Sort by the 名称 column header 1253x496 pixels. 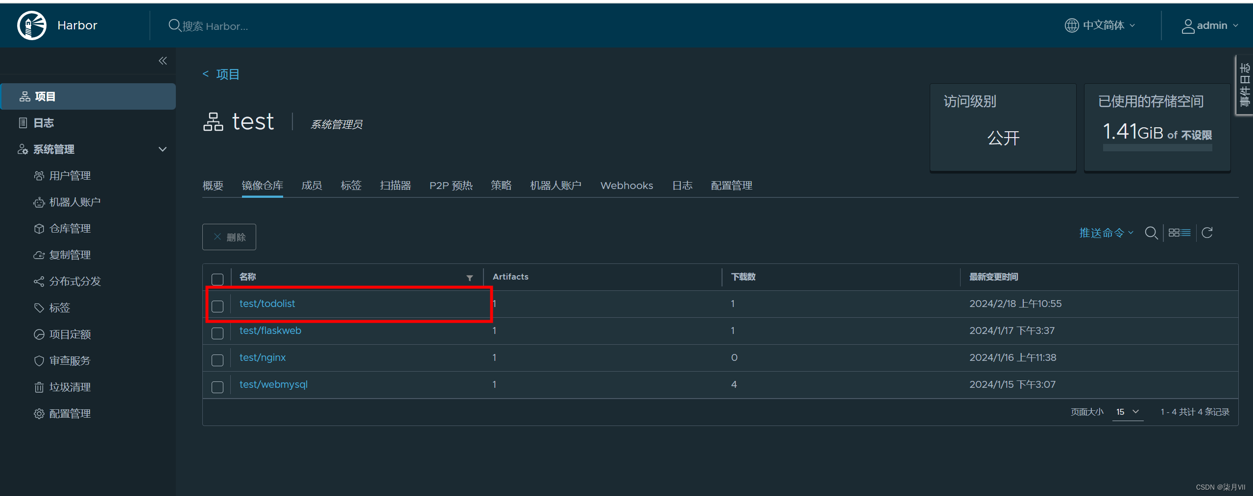point(248,277)
